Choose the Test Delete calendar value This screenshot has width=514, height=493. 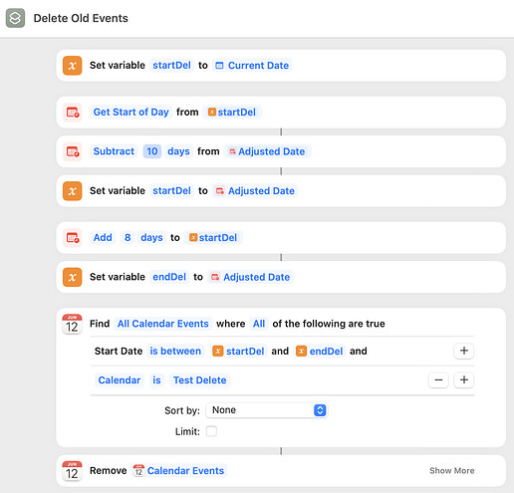click(x=199, y=380)
